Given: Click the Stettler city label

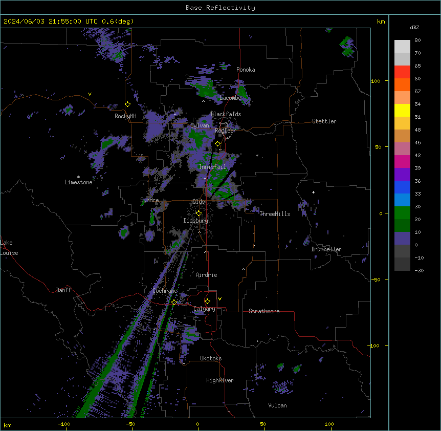Looking at the screenshot, I should (324, 121).
